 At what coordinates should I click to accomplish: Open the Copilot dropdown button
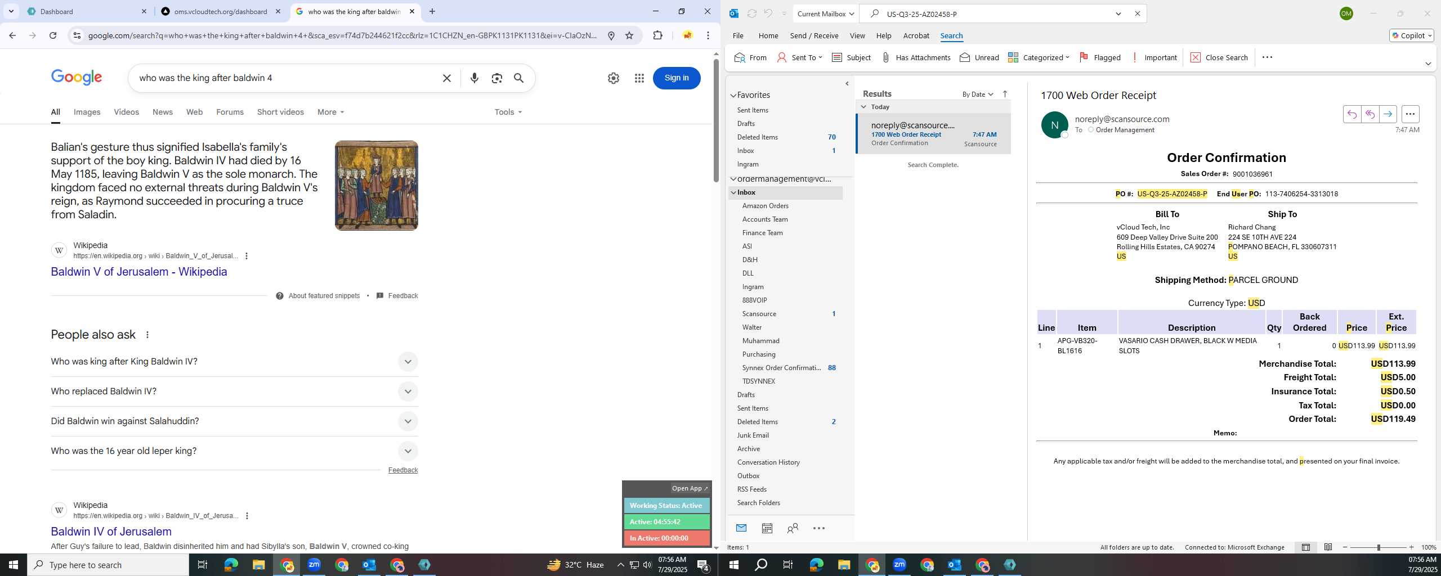[x=1412, y=35]
